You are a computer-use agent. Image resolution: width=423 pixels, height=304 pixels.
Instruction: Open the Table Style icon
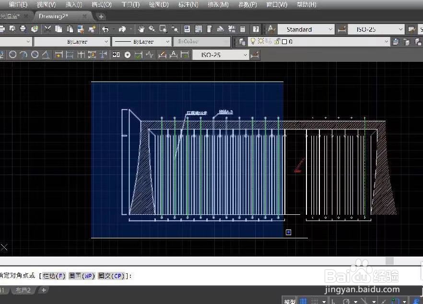point(411,29)
